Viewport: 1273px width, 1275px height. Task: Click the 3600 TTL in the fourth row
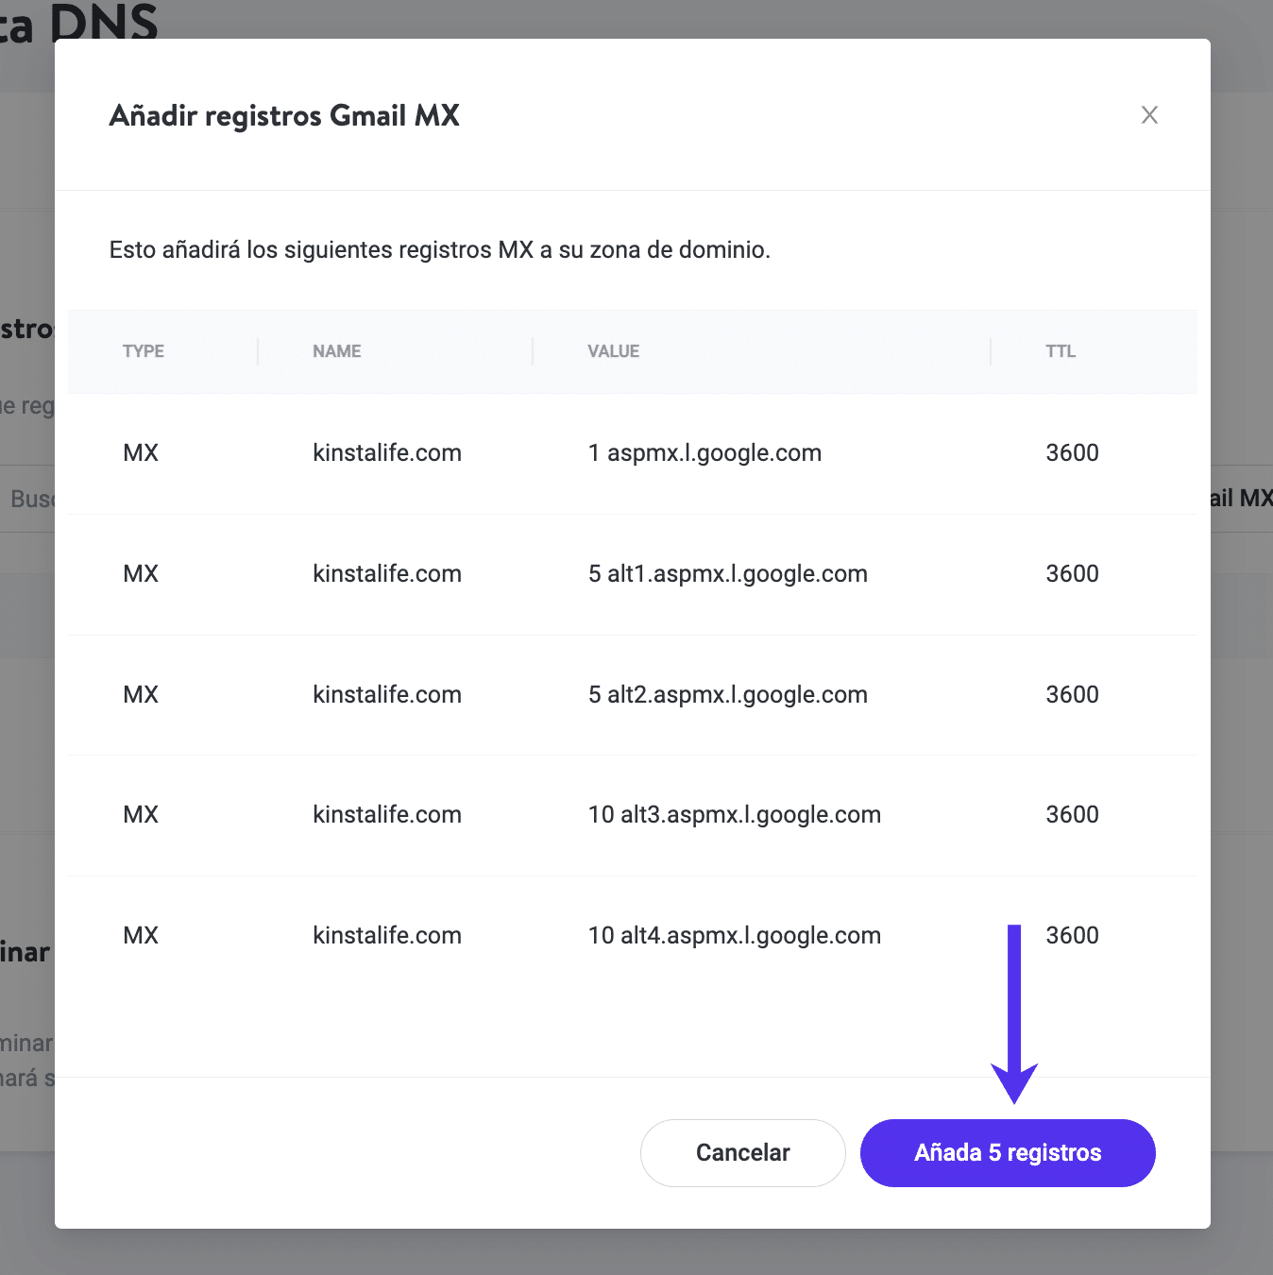tap(1072, 815)
